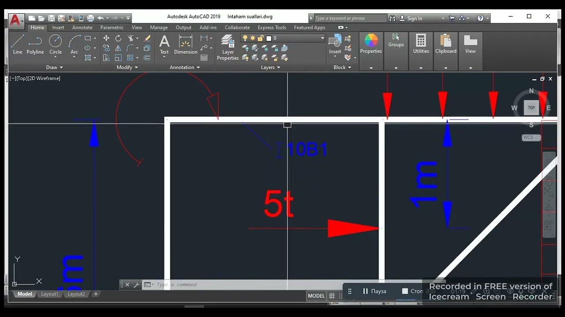The width and height of the screenshot is (565, 317).
Task: Click the MODEL space button in status bar
Action: [316, 296]
